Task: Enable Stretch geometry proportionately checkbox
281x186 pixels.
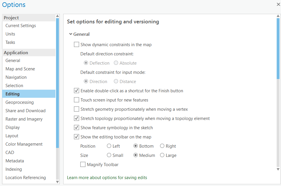Action: point(77,109)
